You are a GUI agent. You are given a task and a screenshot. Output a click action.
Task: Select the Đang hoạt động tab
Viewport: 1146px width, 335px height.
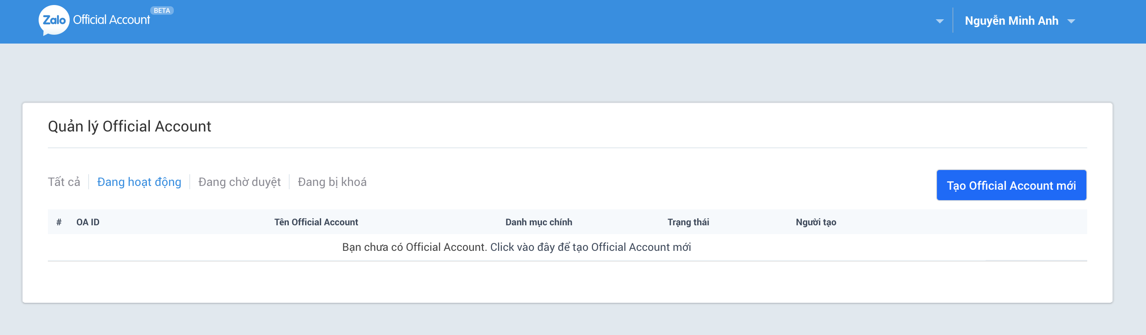tap(139, 182)
